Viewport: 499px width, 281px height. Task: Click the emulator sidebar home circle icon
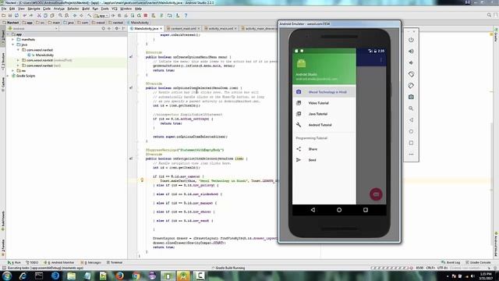click(x=411, y=132)
